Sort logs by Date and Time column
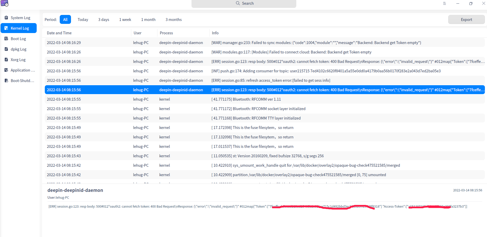The height and width of the screenshot is (237, 487). coord(59,33)
